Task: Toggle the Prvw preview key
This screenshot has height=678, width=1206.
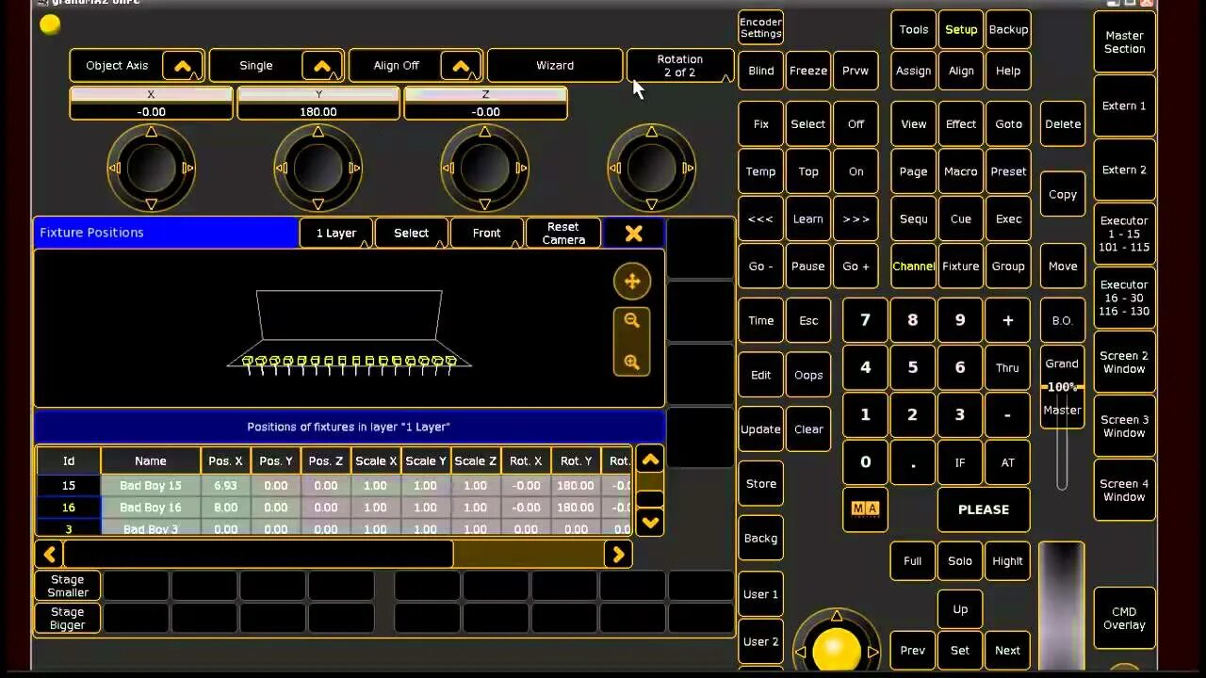Action: 856,71
